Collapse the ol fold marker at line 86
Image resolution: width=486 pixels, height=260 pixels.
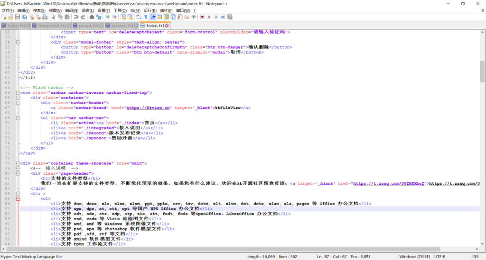(18, 198)
